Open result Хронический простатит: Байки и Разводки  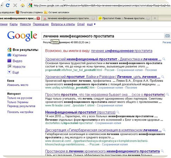click(103, 77)
